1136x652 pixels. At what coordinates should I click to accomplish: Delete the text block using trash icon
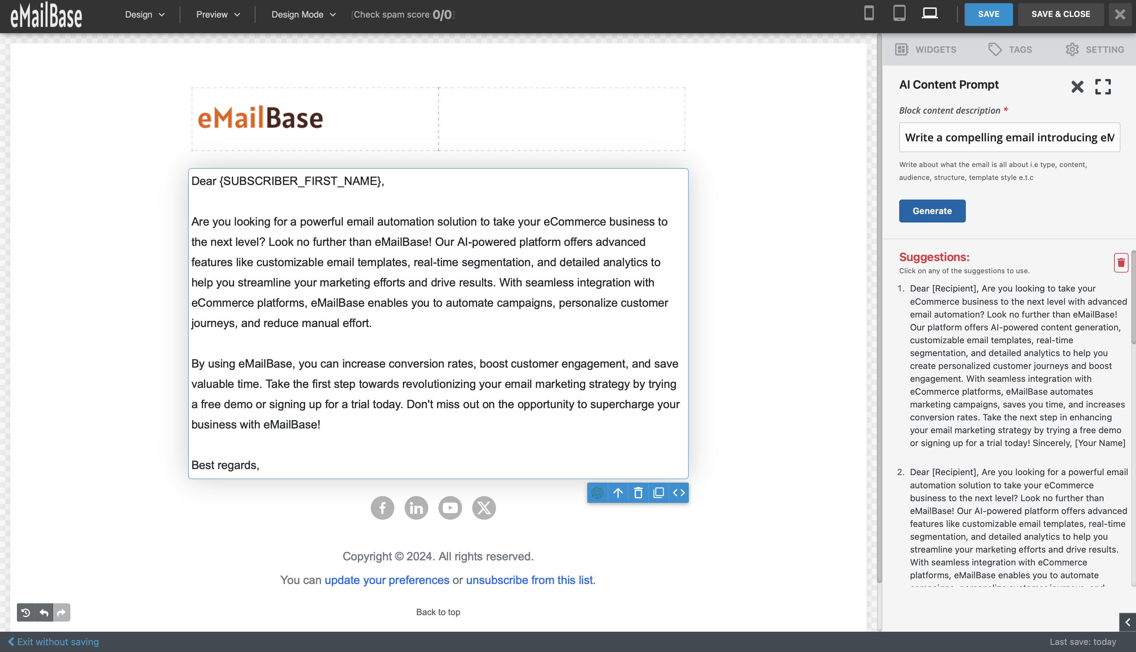[638, 493]
